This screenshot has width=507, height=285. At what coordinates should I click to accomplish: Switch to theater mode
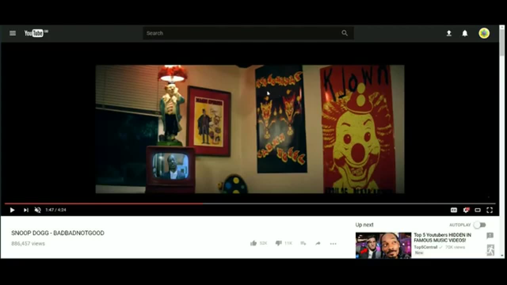click(478, 210)
